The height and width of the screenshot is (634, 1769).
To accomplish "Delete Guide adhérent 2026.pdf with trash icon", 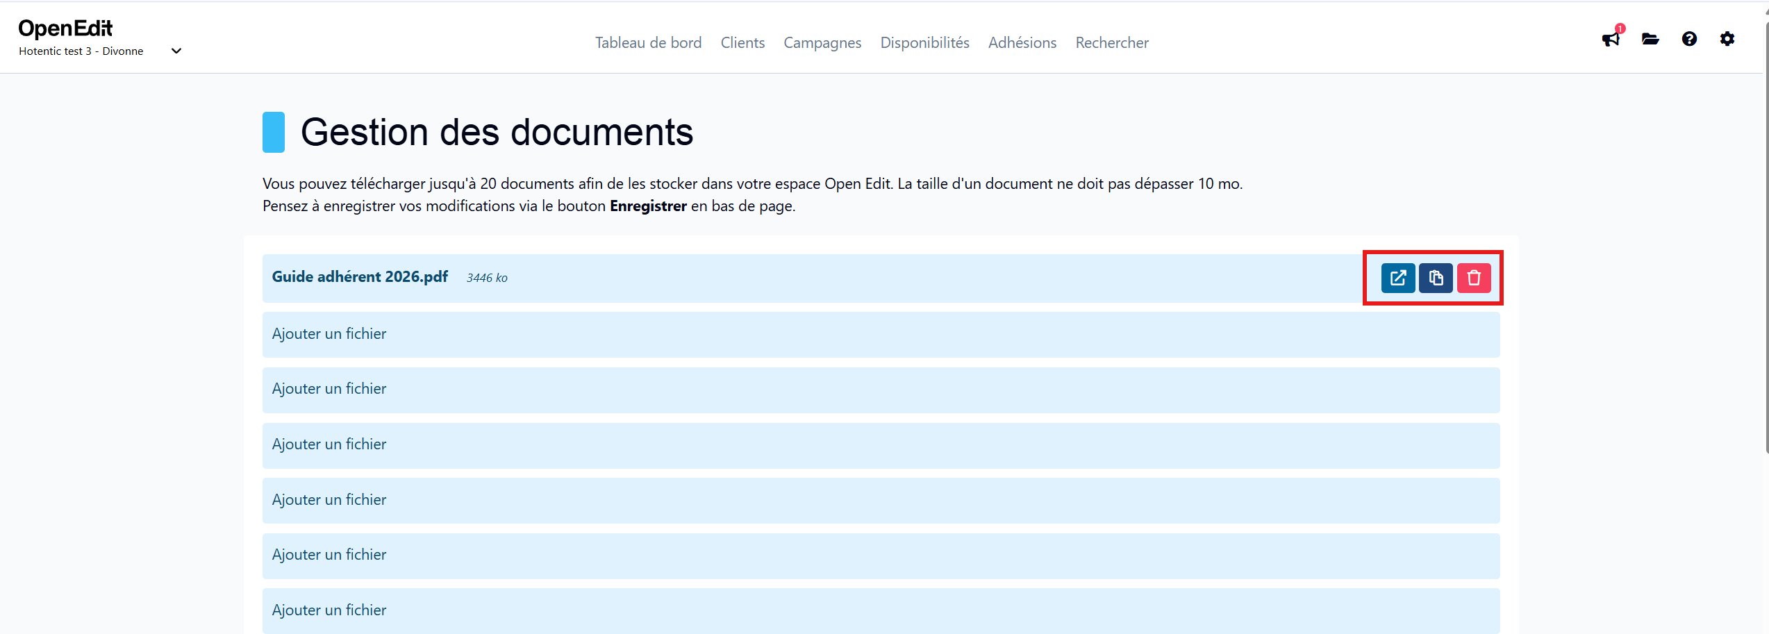I will [1474, 278].
